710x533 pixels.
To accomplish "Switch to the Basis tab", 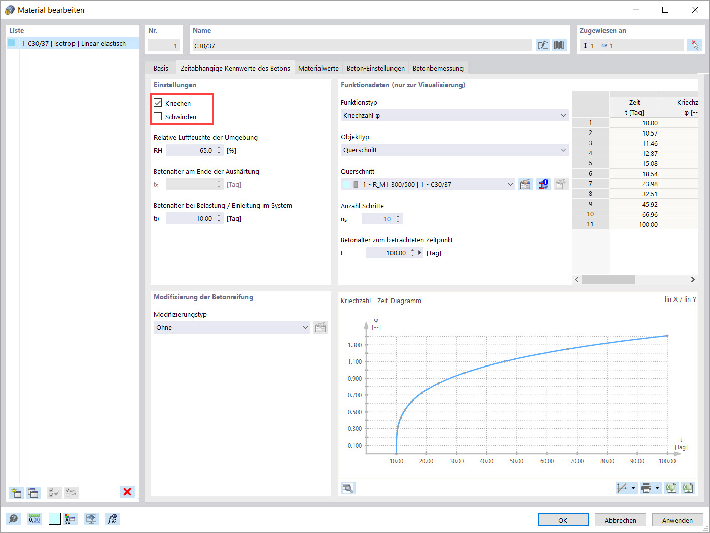I will [161, 68].
